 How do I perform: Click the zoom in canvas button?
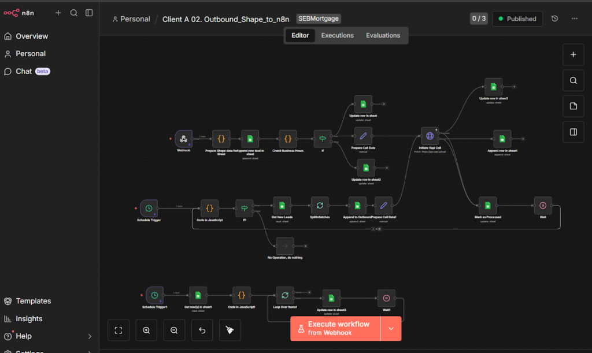click(x=146, y=330)
